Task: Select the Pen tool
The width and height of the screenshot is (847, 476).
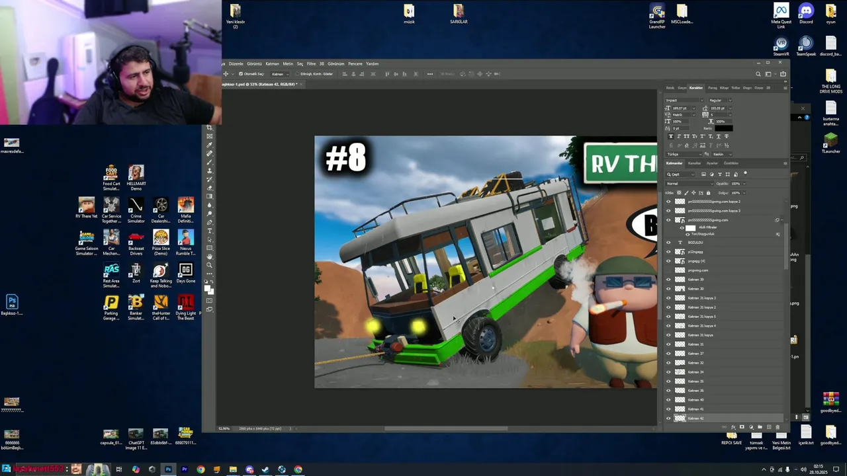Action: [210, 222]
